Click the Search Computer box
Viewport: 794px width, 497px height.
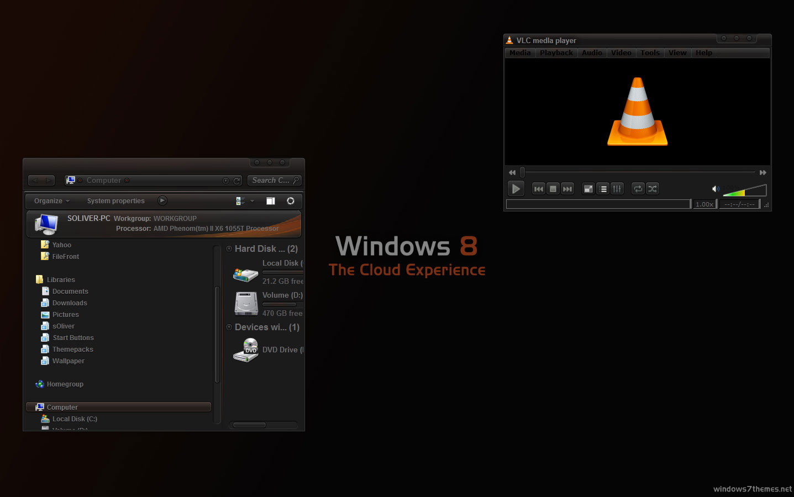[274, 181]
